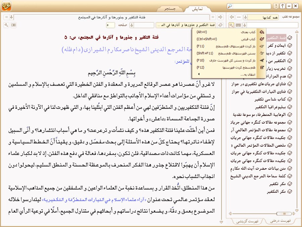This screenshot has height=227, width=302.
Task: Open the volume dropdown beside صفحه label
Action: (131, 25)
